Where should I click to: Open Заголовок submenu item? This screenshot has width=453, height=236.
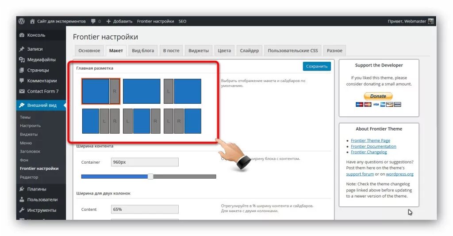click(30, 151)
